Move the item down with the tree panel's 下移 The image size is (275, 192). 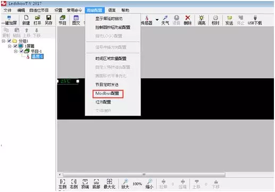[x=37, y=32]
